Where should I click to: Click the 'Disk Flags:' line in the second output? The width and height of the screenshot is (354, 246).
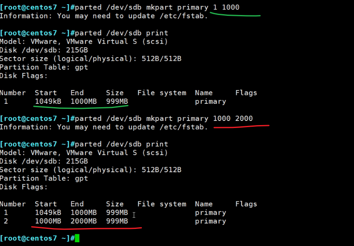pos(24,187)
